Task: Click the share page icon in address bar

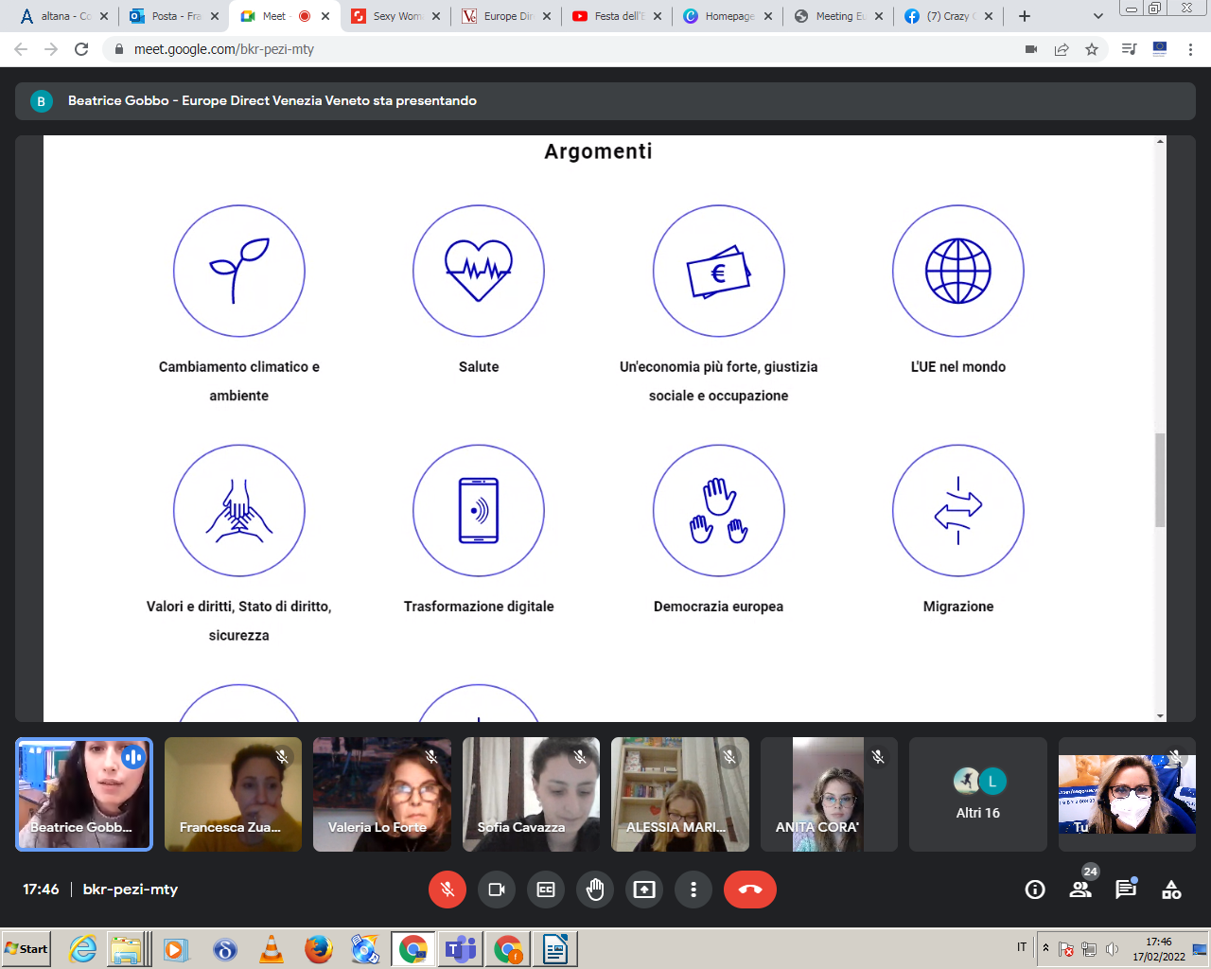Action: (1062, 49)
